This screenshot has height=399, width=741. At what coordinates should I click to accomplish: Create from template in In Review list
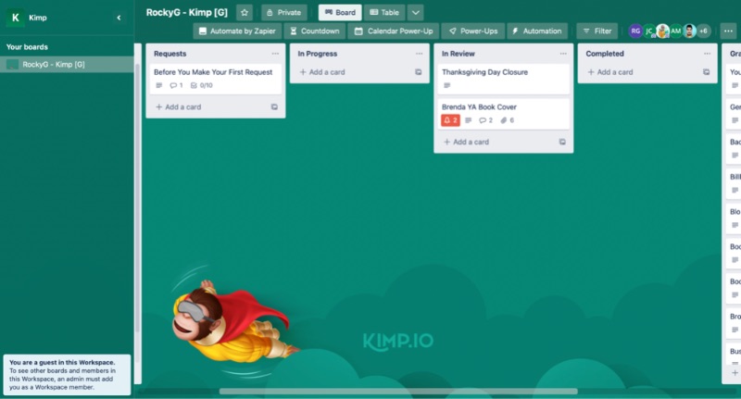coord(562,143)
